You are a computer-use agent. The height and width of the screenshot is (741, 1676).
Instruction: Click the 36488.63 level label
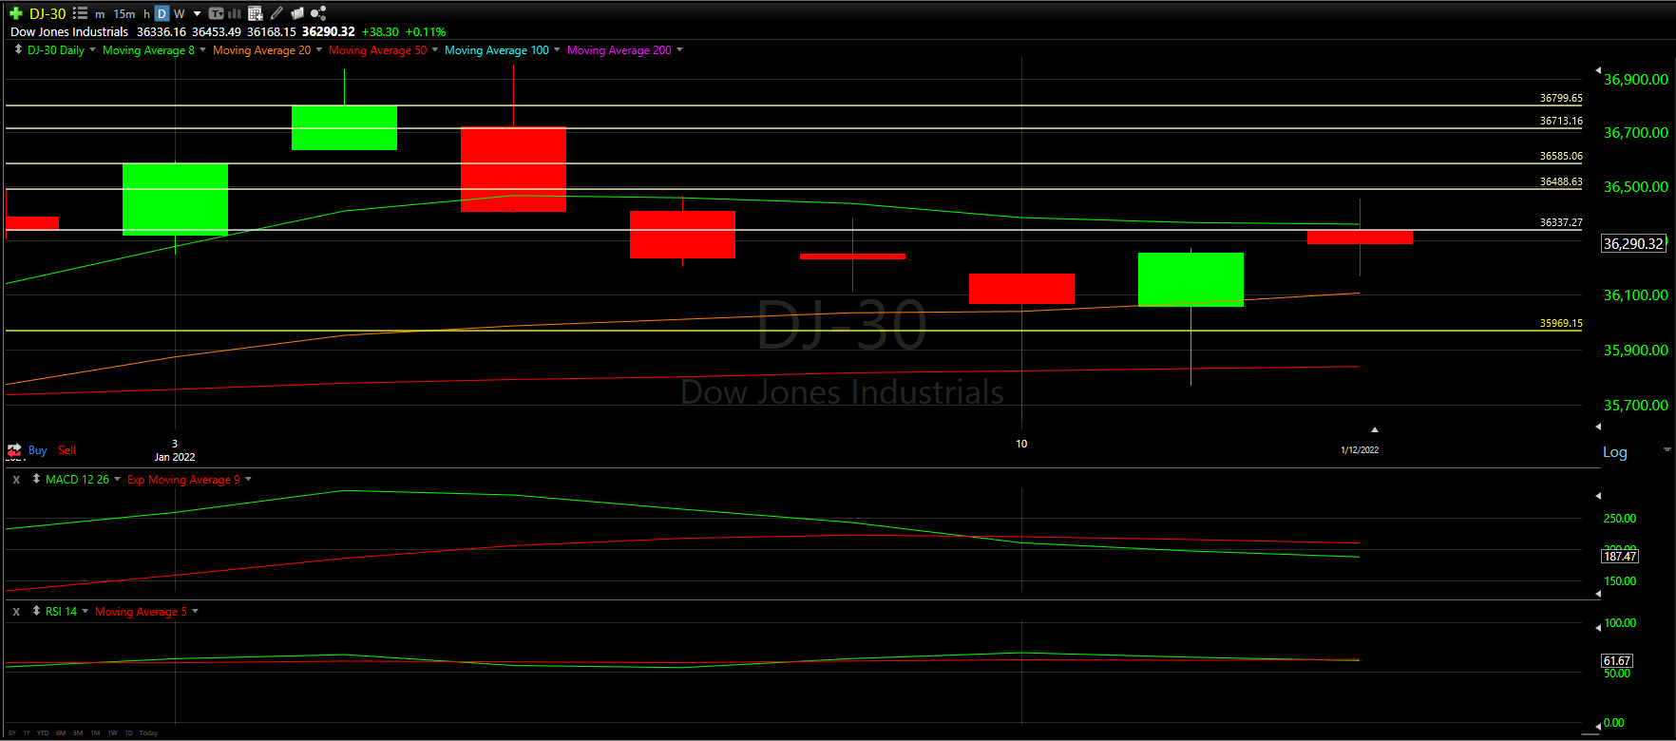[1561, 181]
